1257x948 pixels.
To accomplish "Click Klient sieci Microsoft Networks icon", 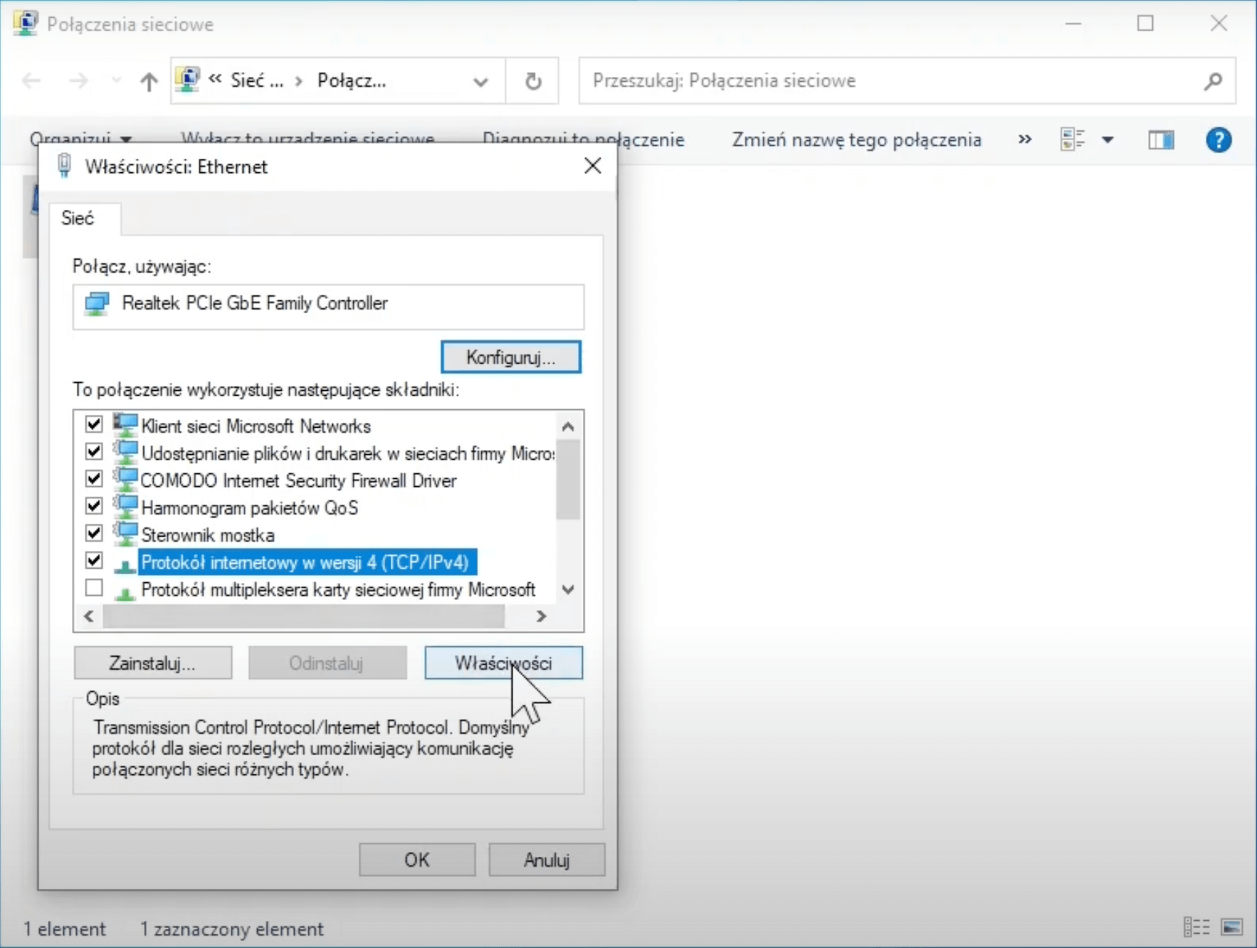I will pyautogui.click(x=125, y=425).
